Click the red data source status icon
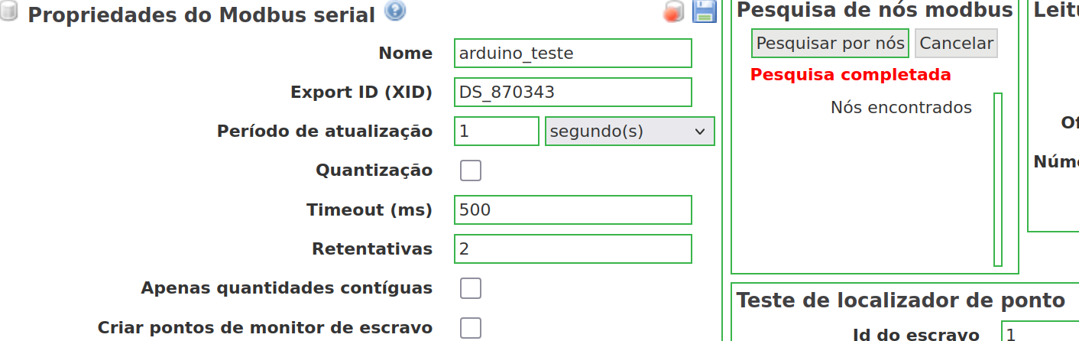The image size is (1079, 341). click(674, 12)
